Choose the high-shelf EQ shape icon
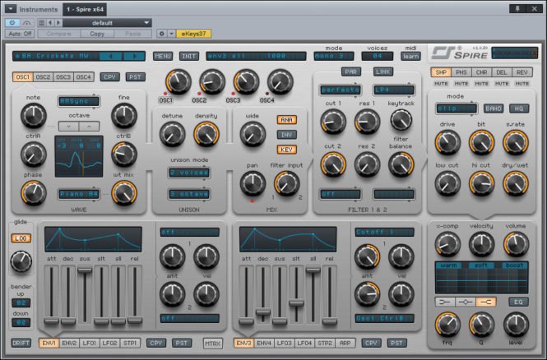This screenshot has width=547, height=360. (x=486, y=302)
